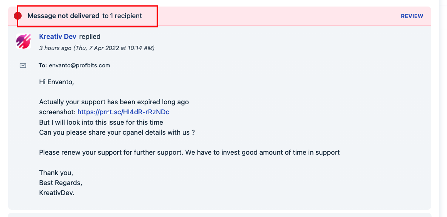Image resolution: width=447 pixels, height=217 pixels.
Task: Click the red delivery error dot icon
Action: pos(18,16)
